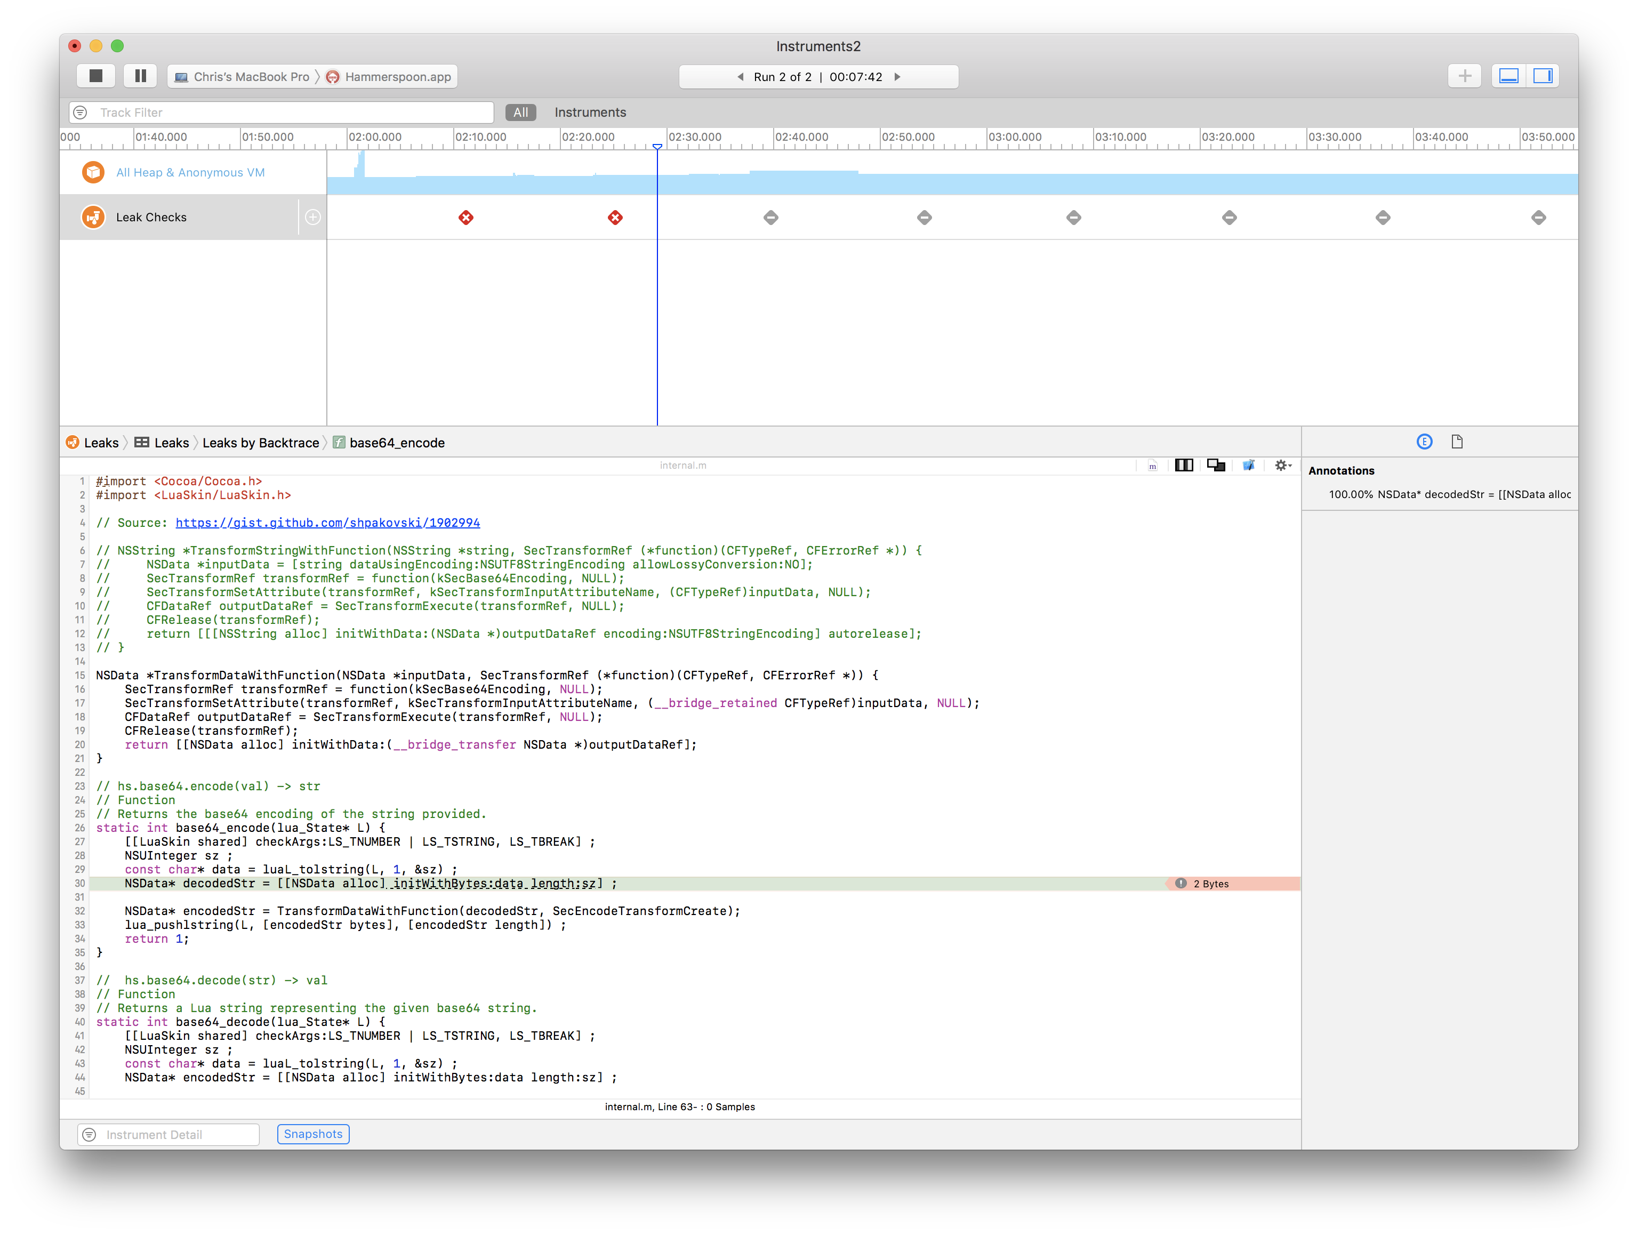1638x1235 pixels.
Task: Open the Track Filter options icon
Action: coord(81,113)
